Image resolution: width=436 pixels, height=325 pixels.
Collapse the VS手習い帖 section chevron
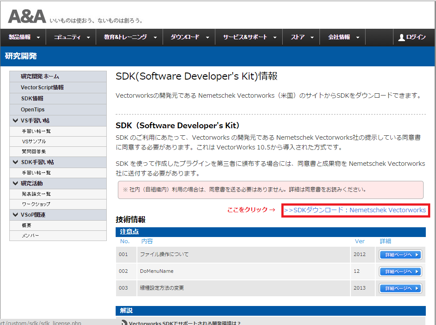(x=16, y=120)
